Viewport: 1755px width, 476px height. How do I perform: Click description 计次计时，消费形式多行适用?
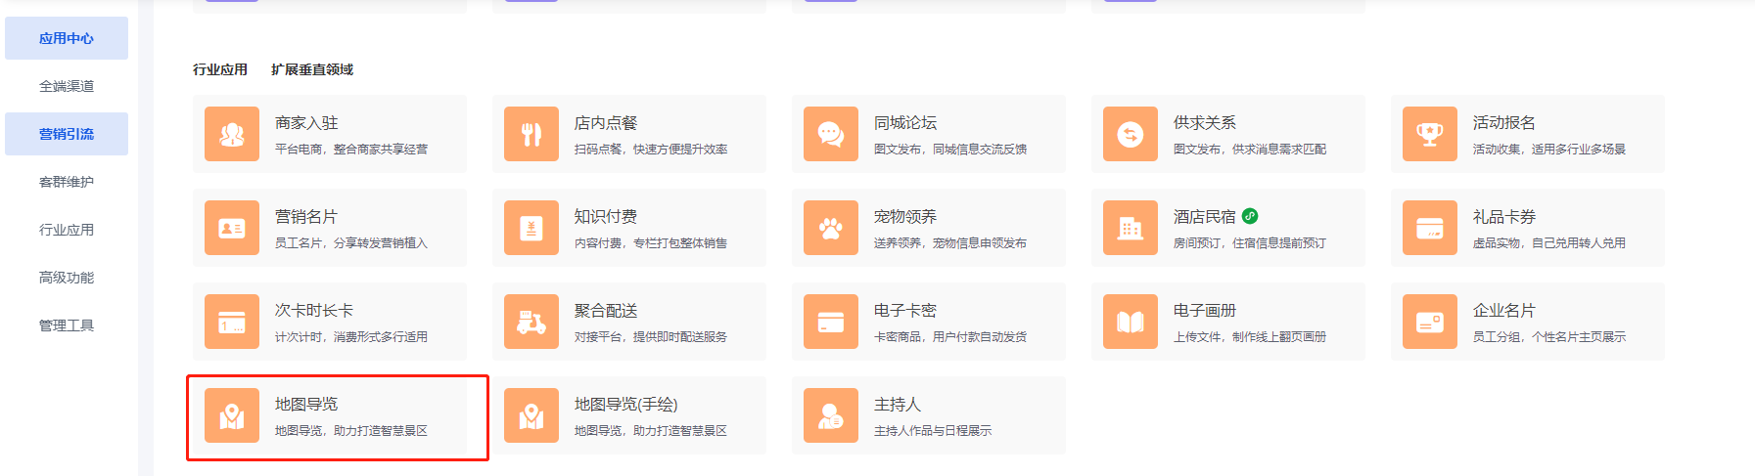(x=351, y=337)
